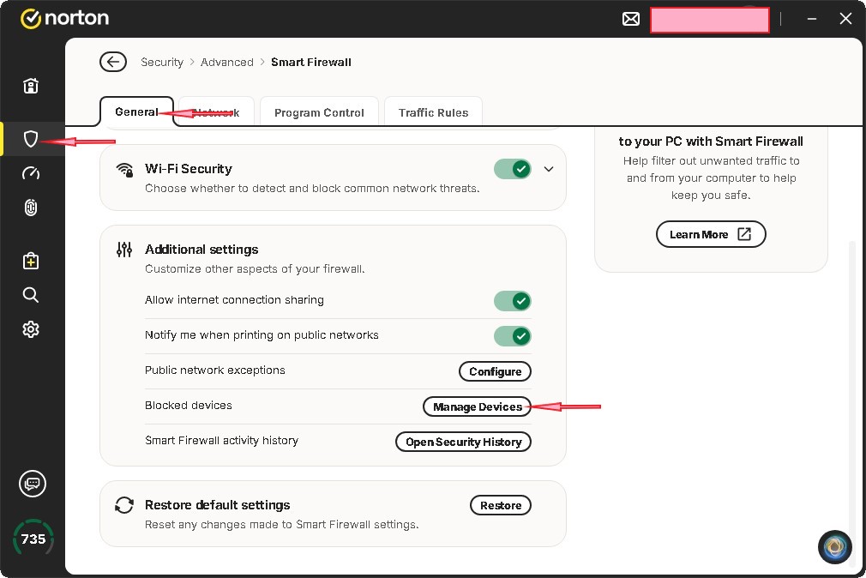Click the Wi-Fi Security lock icon
Screen dimensions: 866x578
(x=125, y=170)
